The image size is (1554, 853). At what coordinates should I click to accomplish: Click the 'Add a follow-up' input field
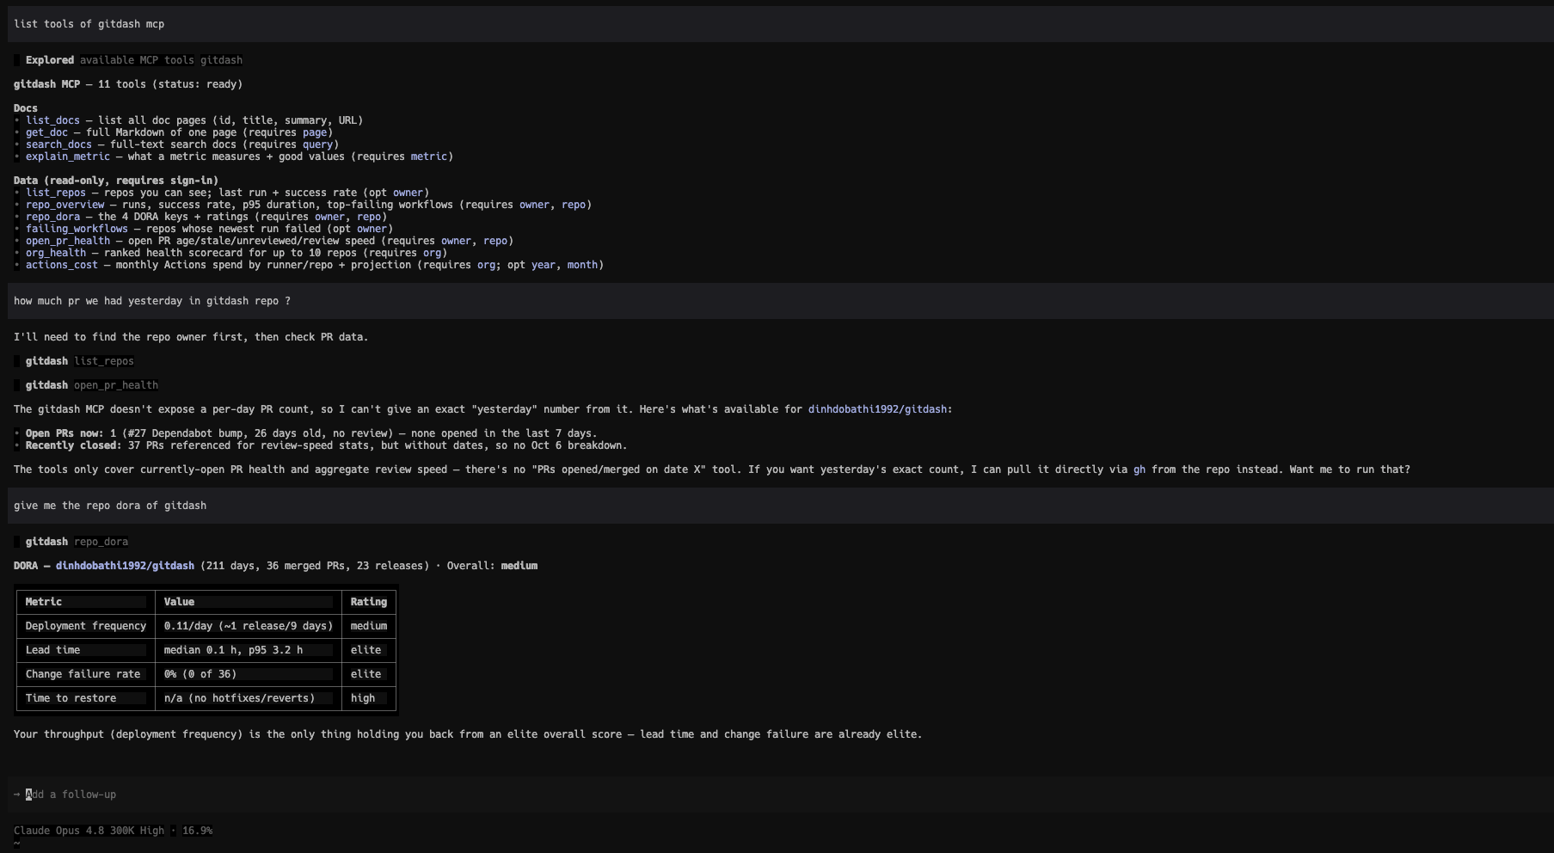point(779,795)
